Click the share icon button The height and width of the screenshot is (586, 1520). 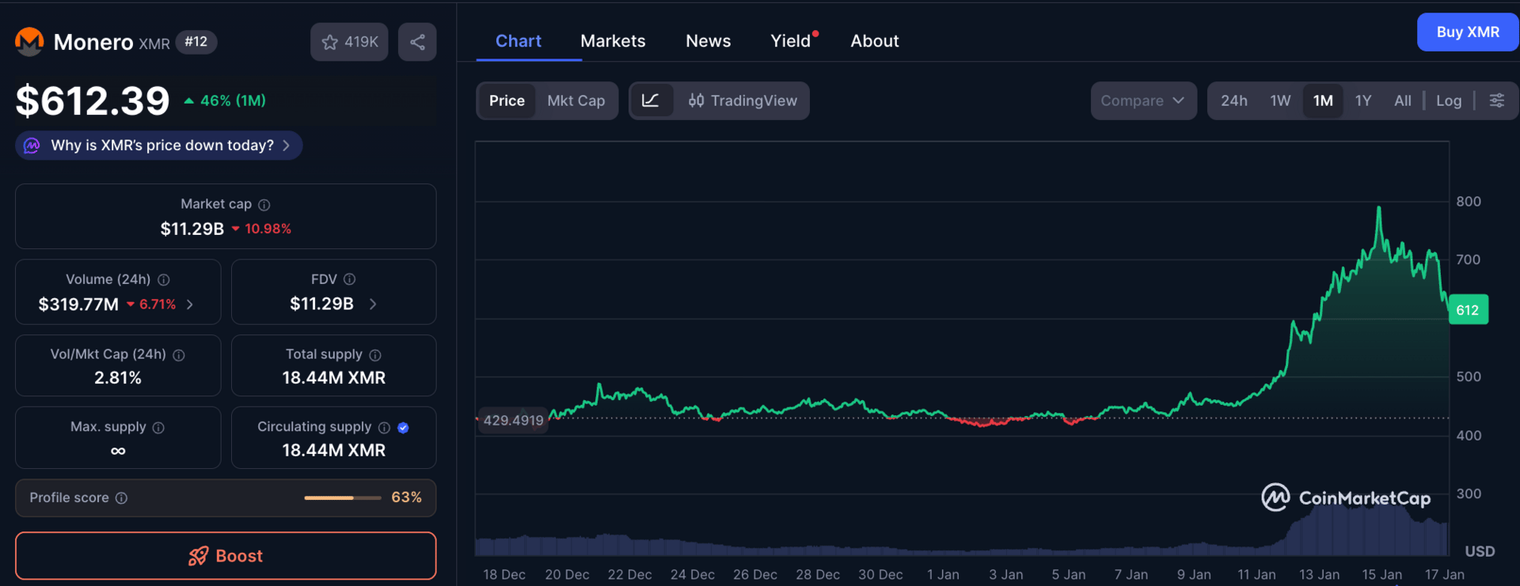(417, 42)
